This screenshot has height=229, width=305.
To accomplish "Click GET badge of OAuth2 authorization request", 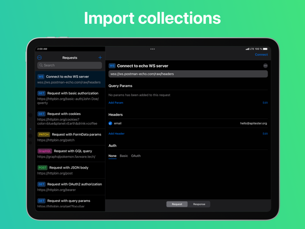I will 41,184.
